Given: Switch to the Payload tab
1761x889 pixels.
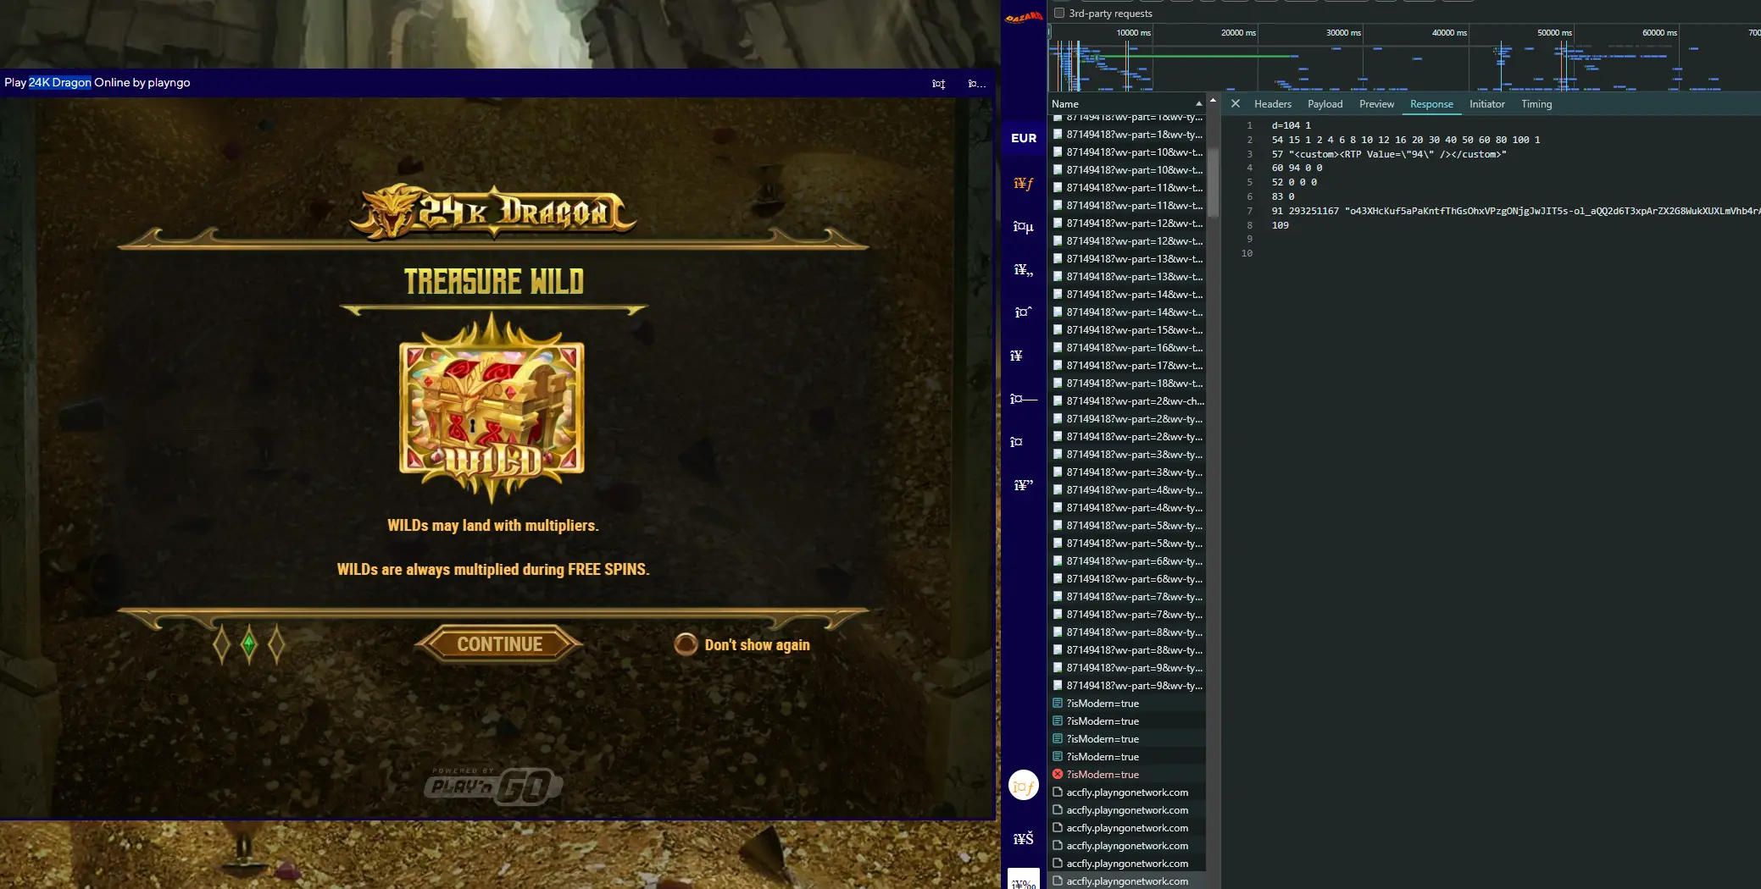Looking at the screenshot, I should coord(1325,104).
